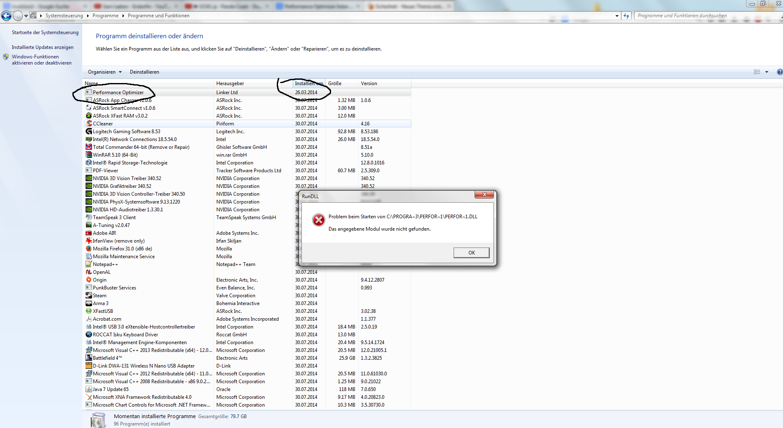Click the OpenAL icon
Image resolution: width=783 pixels, height=428 pixels.
tap(89, 272)
